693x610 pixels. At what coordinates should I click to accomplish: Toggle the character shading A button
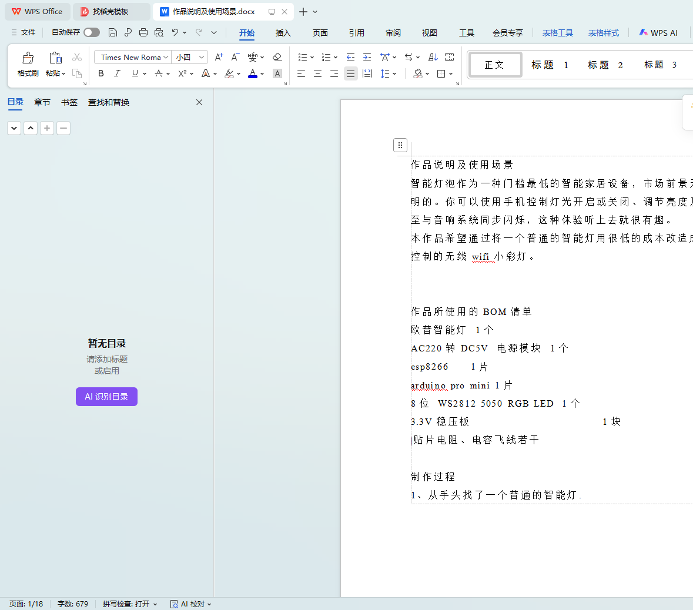pyautogui.click(x=277, y=73)
